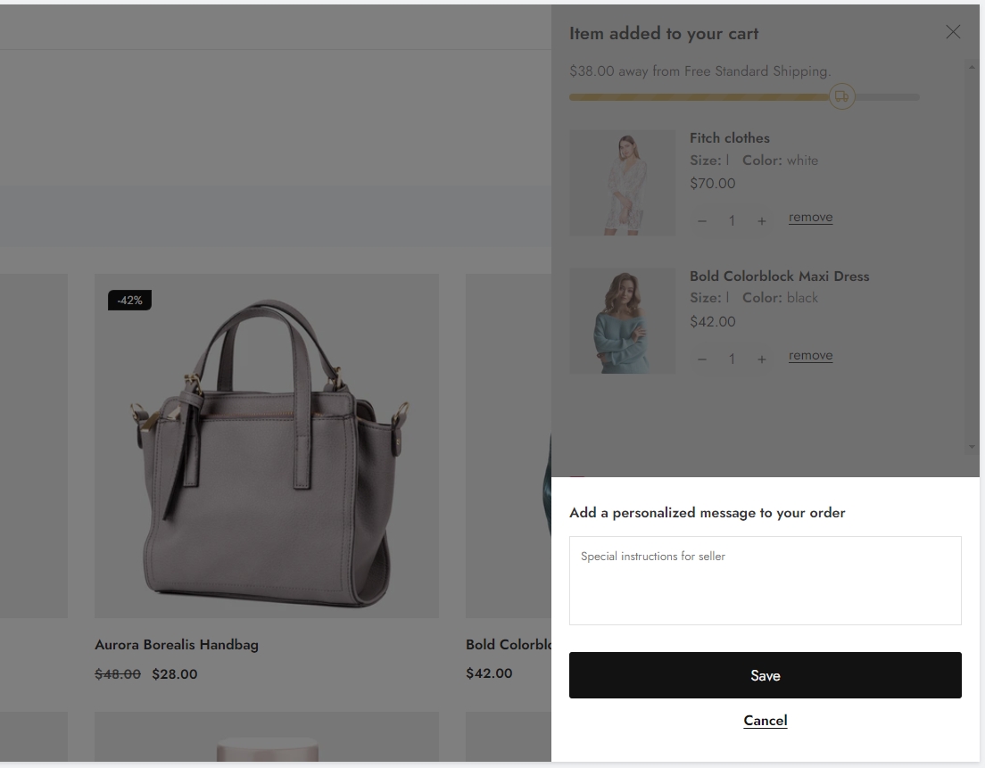
Task: Save the personalized order message
Action: coord(765,675)
